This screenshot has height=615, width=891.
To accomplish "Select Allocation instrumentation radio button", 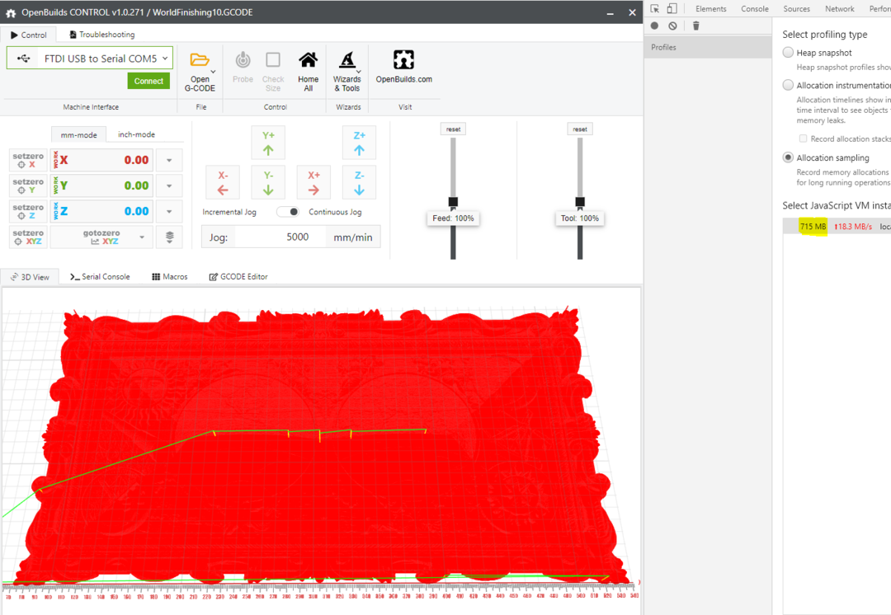I will 789,85.
